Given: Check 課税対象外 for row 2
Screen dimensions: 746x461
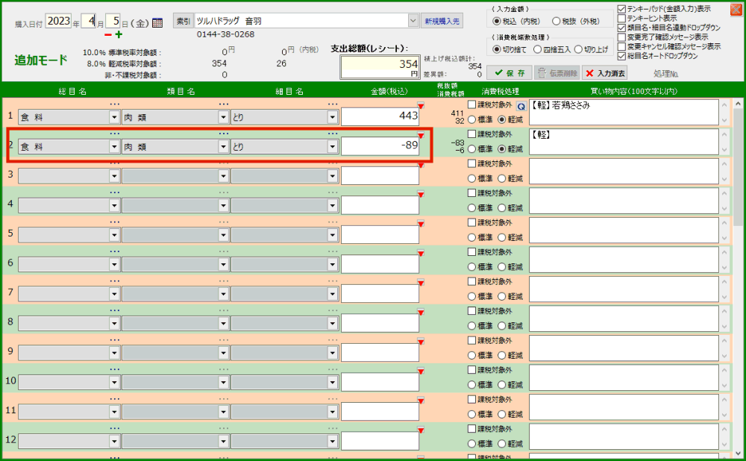Looking at the screenshot, I should [472, 134].
